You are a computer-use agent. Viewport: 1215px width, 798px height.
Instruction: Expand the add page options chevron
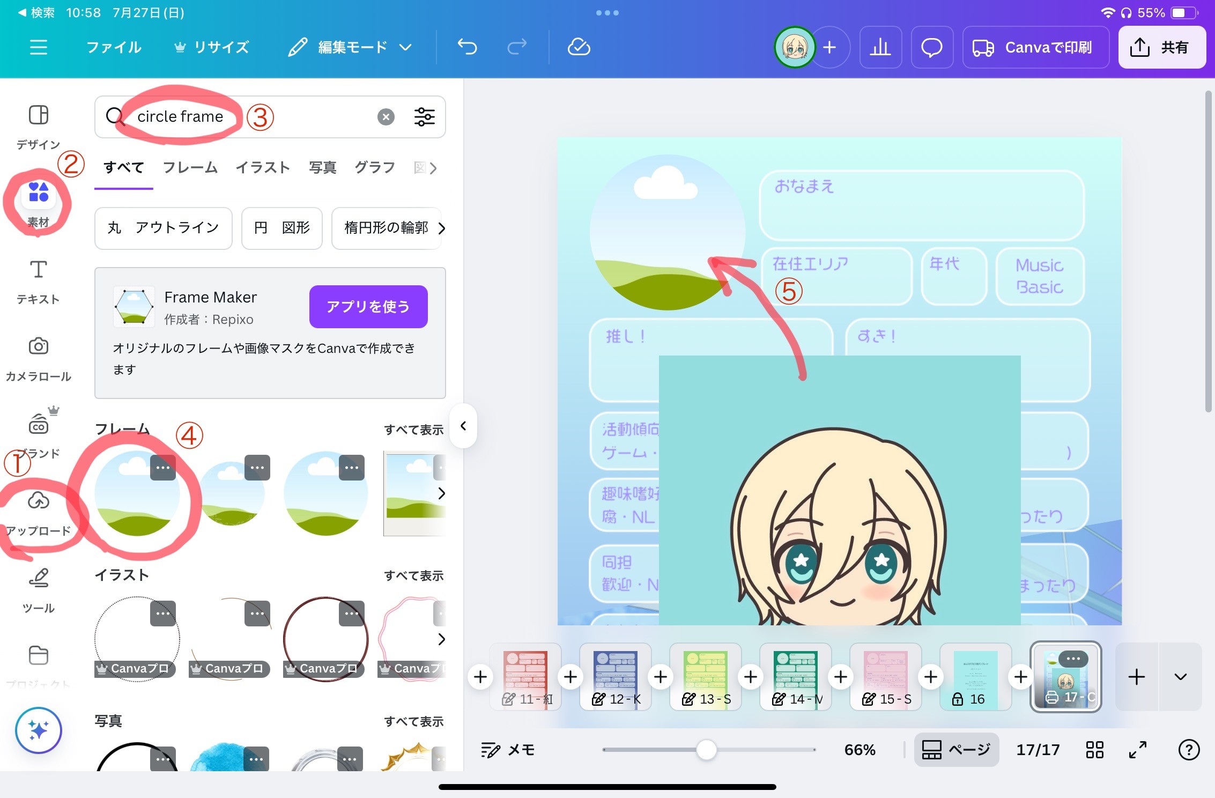(1180, 677)
